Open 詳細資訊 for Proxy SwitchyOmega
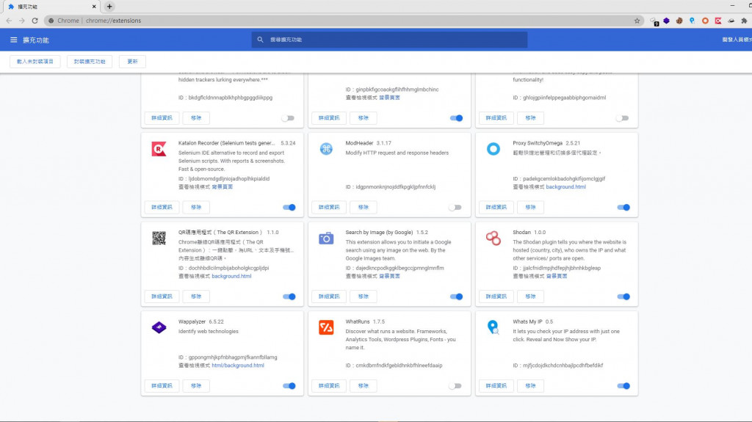 click(x=496, y=207)
